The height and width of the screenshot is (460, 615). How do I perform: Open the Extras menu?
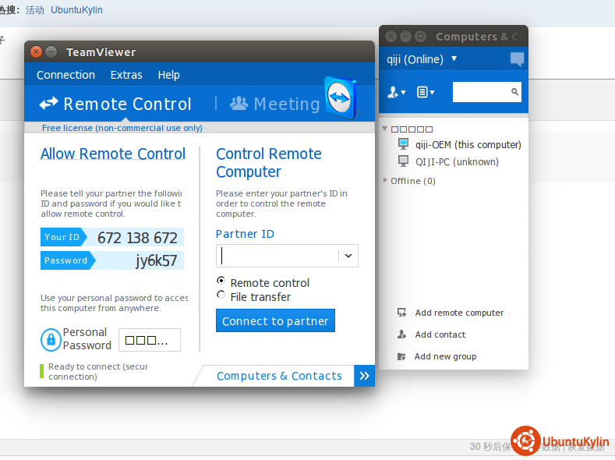[x=126, y=75]
